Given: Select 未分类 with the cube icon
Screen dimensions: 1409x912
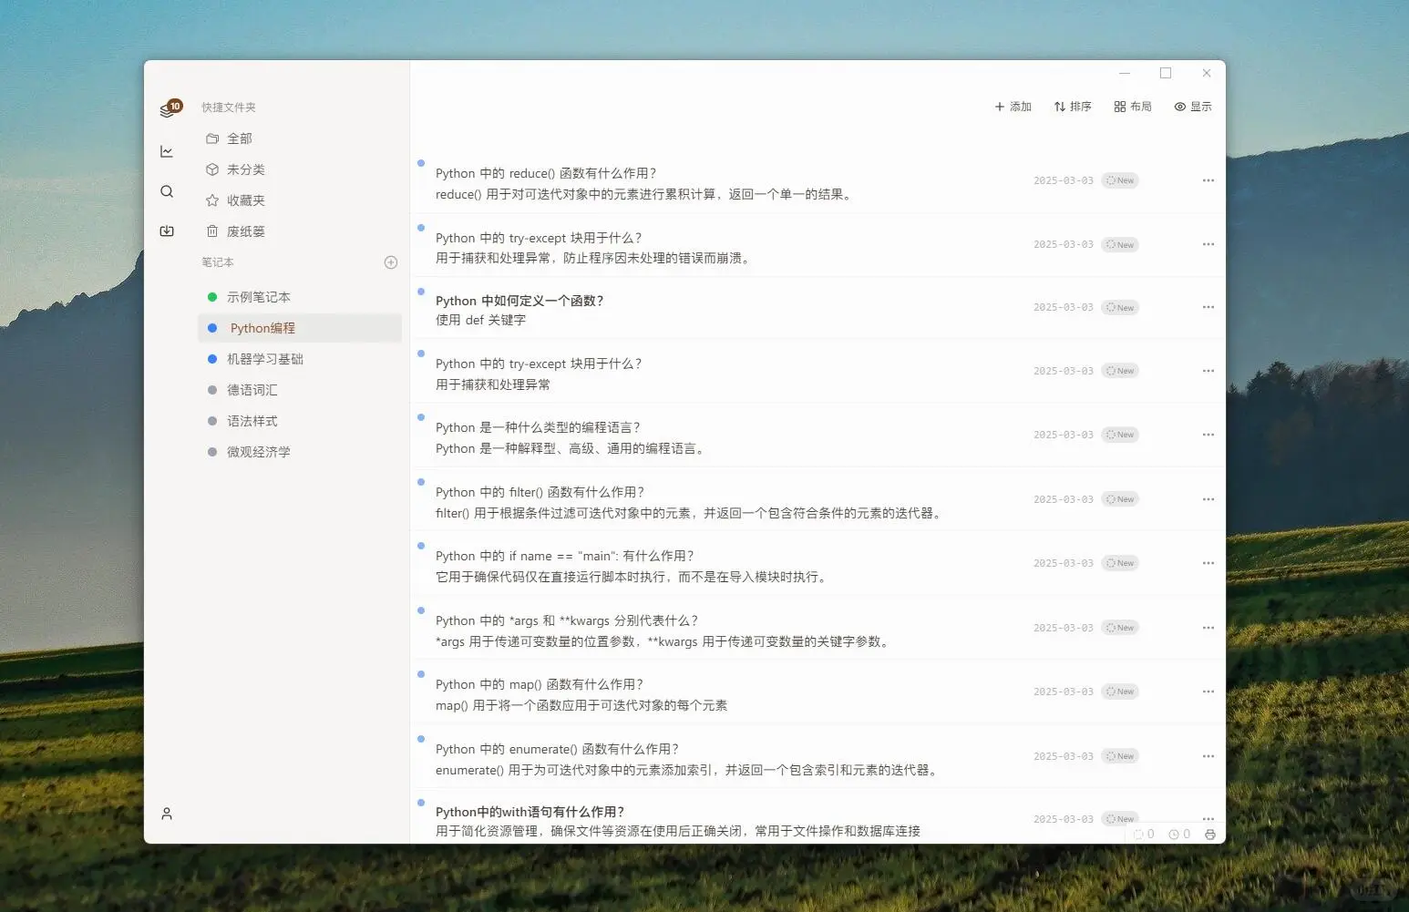Looking at the screenshot, I should pyautogui.click(x=244, y=169).
